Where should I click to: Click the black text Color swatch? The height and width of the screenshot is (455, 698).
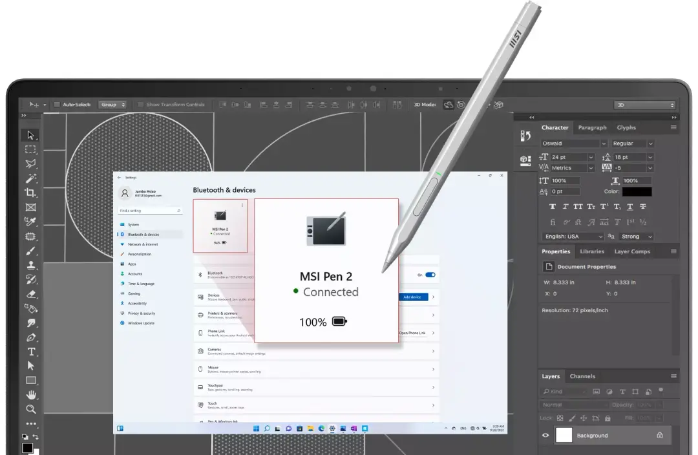click(x=637, y=192)
